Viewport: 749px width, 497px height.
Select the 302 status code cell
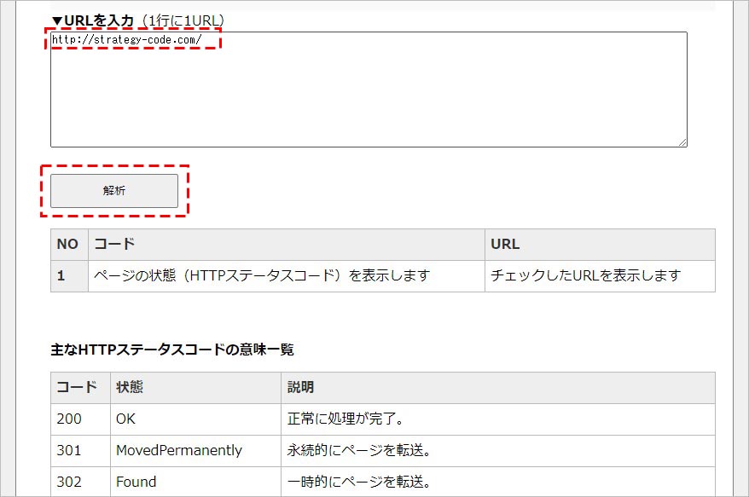coord(69,482)
